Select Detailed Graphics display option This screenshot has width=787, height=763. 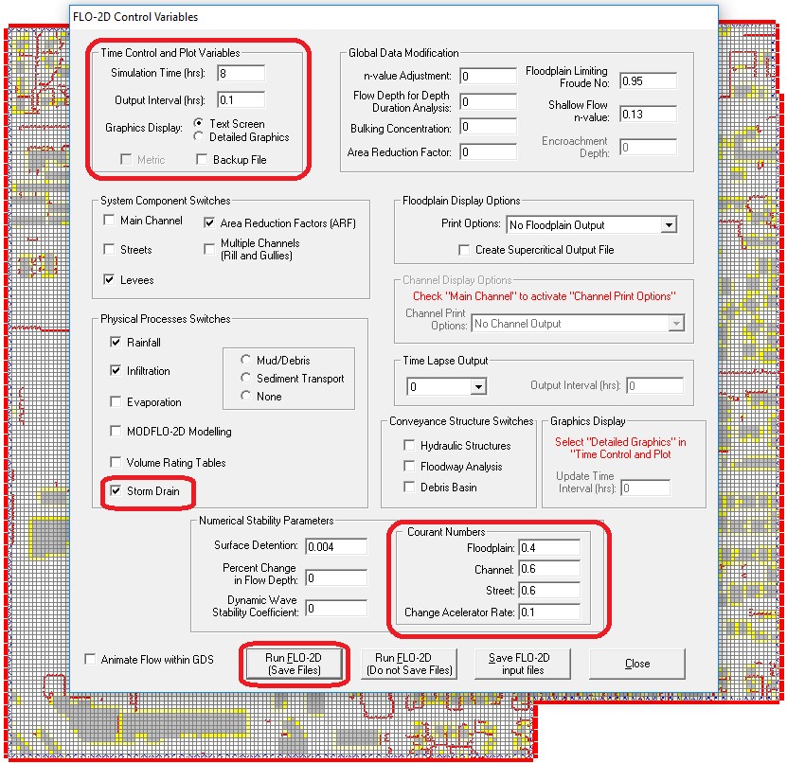pyautogui.click(x=199, y=137)
